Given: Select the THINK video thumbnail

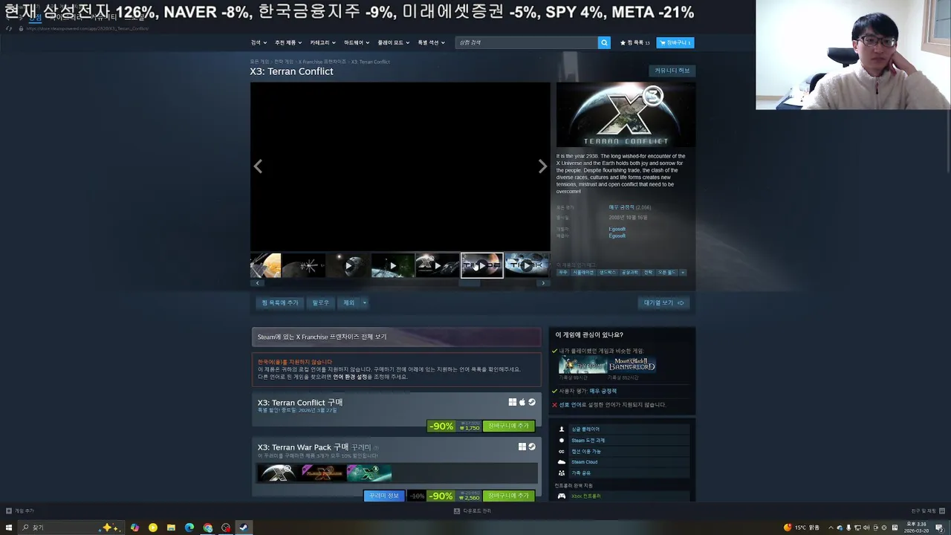Looking at the screenshot, I should pos(527,265).
